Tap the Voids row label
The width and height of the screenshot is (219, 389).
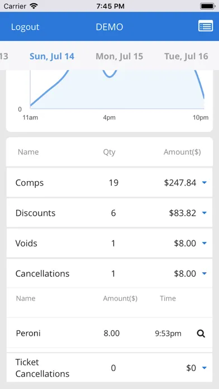(x=26, y=243)
